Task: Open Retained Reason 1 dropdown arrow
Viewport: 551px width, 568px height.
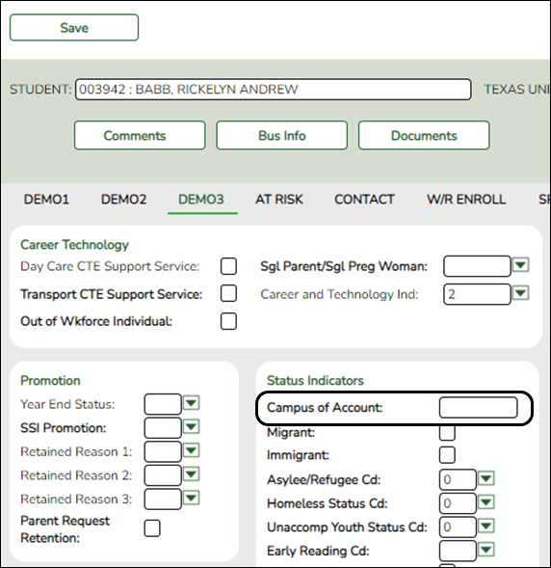Action: click(x=192, y=450)
